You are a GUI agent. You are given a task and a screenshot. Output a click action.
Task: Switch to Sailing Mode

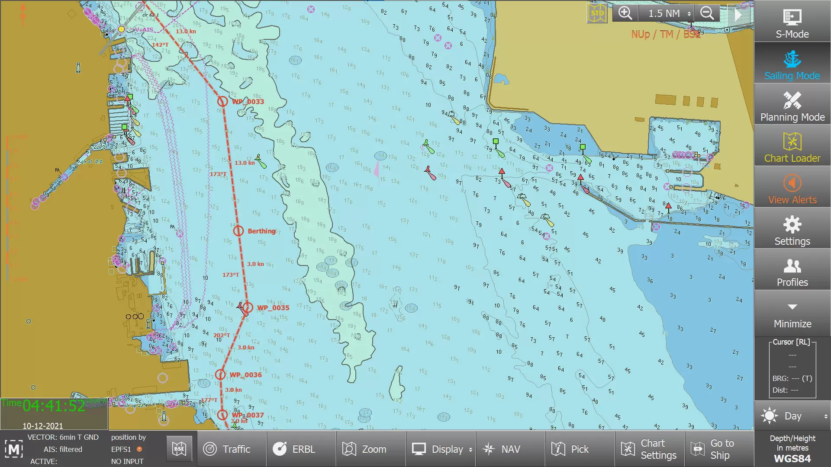pos(792,63)
